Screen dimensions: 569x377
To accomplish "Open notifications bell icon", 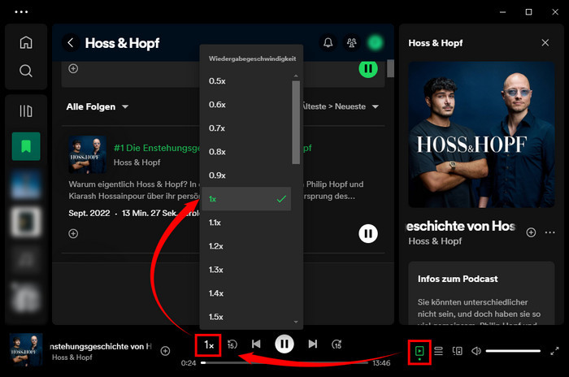I will pos(328,43).
